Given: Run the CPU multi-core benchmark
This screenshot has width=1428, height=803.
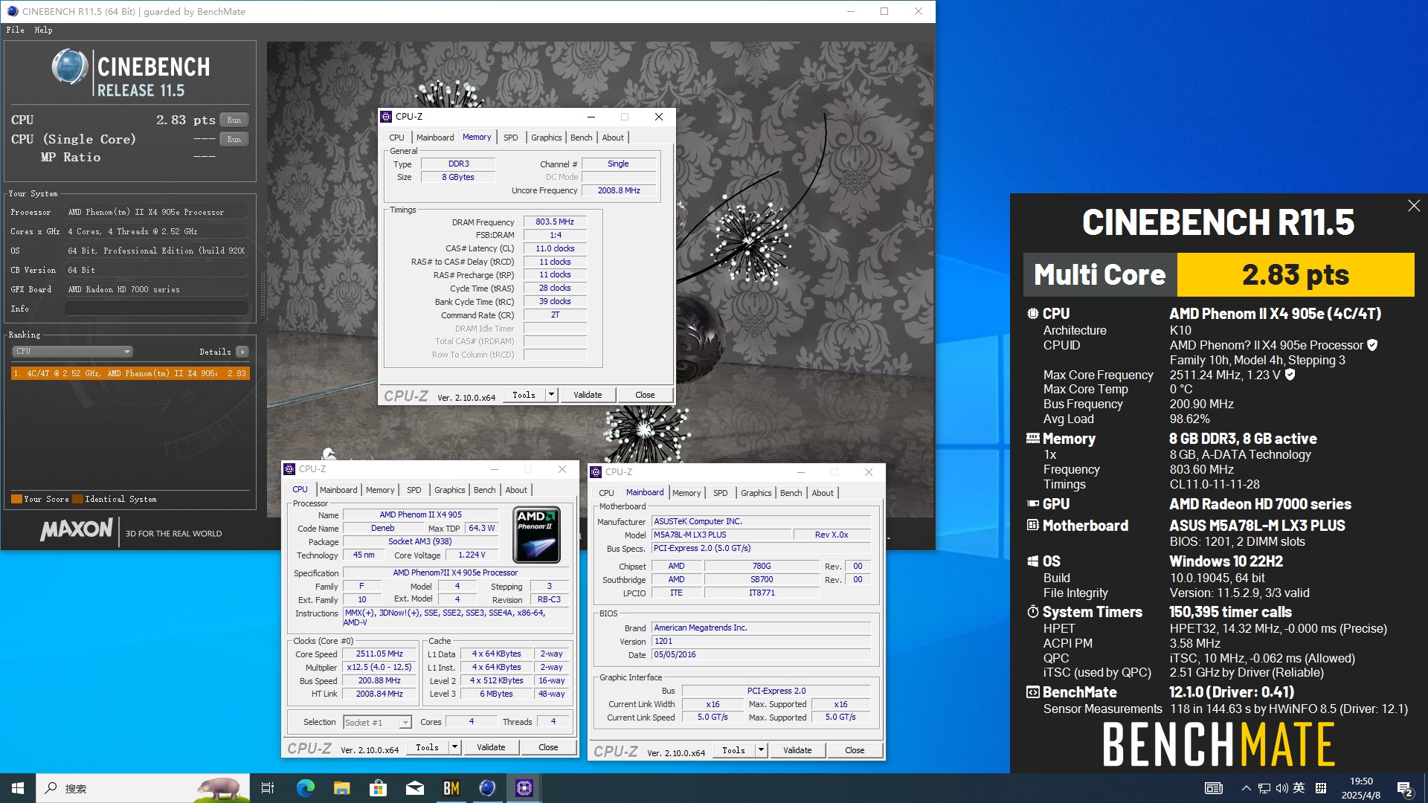Looking at the screenshot, I should [x=234, y=120].
